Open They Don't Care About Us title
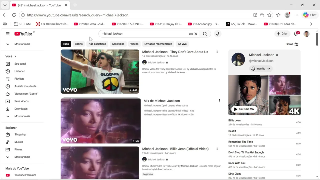The image size is (320, 180). click(175, 52)
